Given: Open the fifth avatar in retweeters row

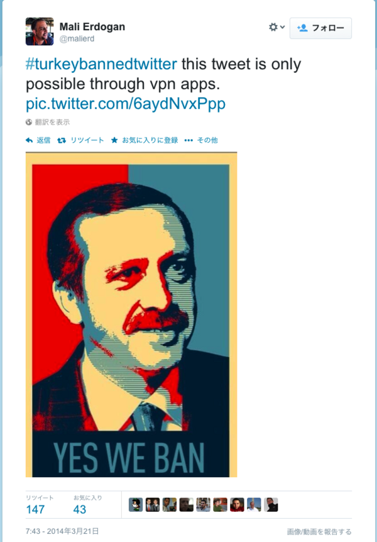Looking at the screenshot, I should tap(203, 505).
